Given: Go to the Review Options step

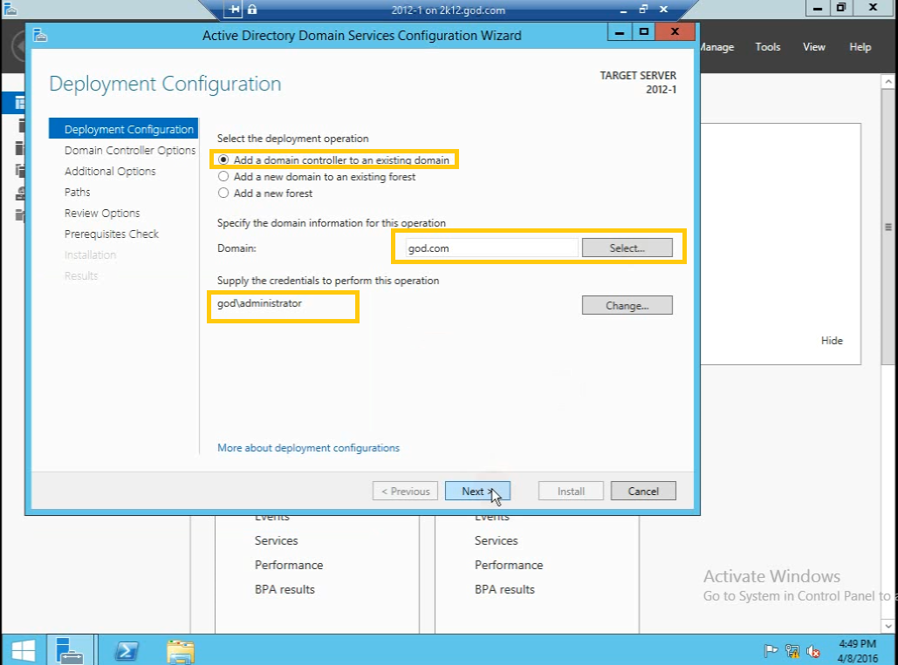Looking at the screenshot, I should [102, 214].
